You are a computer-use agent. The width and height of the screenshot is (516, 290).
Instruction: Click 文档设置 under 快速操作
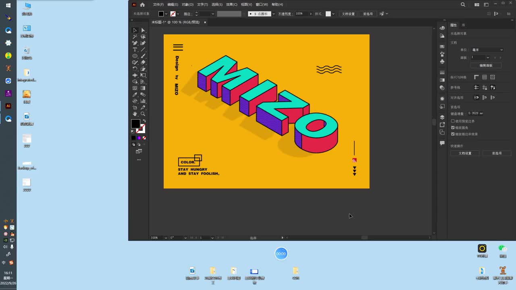[x=465, y=153]
